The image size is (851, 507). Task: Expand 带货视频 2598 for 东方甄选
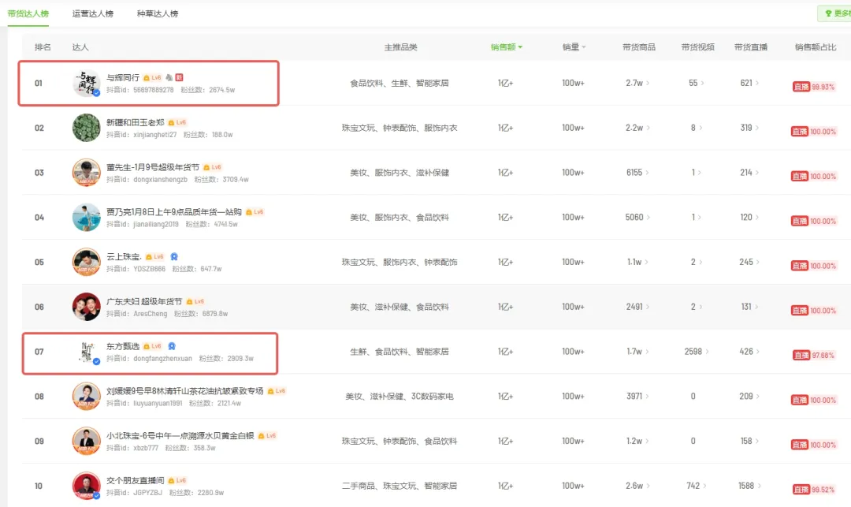coord(697,352)
